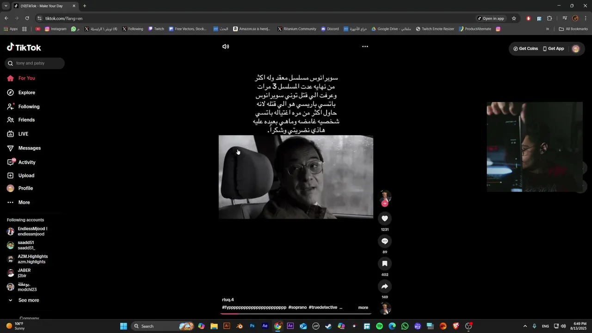
Task: Click the #soprano hashtag
Action: coord(297,308)
